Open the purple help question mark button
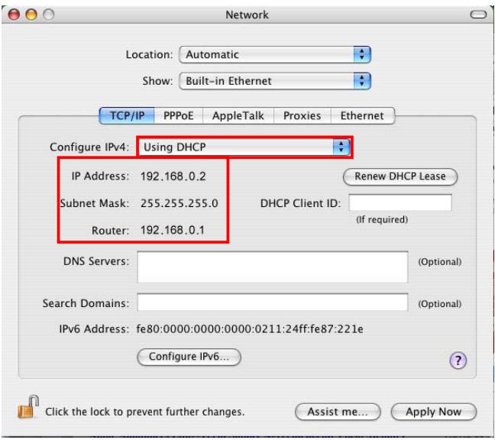 point(458,360)
